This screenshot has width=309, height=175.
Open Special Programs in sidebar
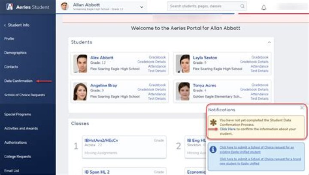click(18, 114)
